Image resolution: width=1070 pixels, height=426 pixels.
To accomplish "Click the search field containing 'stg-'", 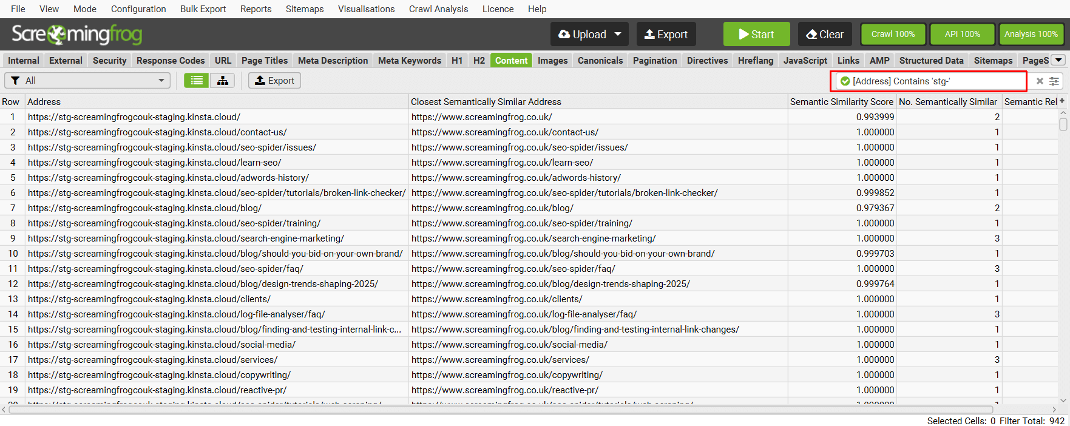I will (932, 81).
